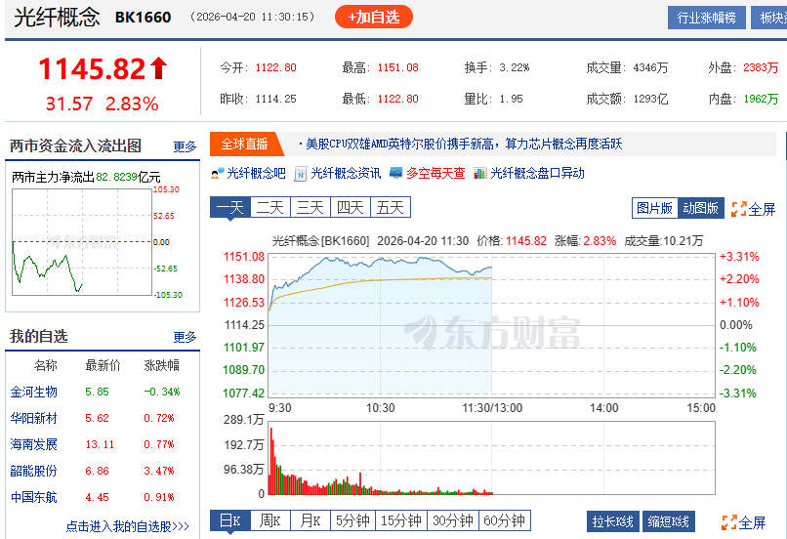Select the 二天 tab
Image resolution: width=787 pixels, height=539 pixels.
tap(270, 207)
